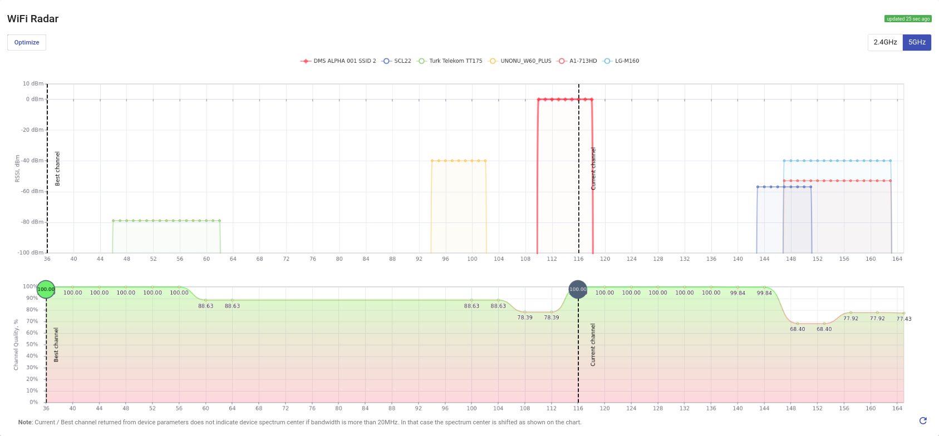Viewport: 939px width, 436px height.
Task: Click the green best channel marker circle
Action: coord(46,289)
